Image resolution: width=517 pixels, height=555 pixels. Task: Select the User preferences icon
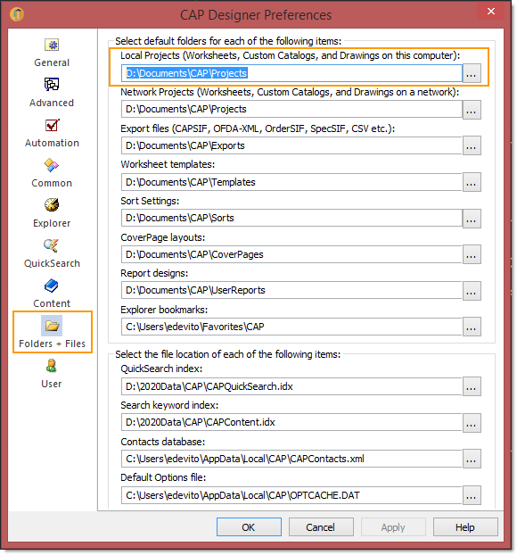pos(52,366)
